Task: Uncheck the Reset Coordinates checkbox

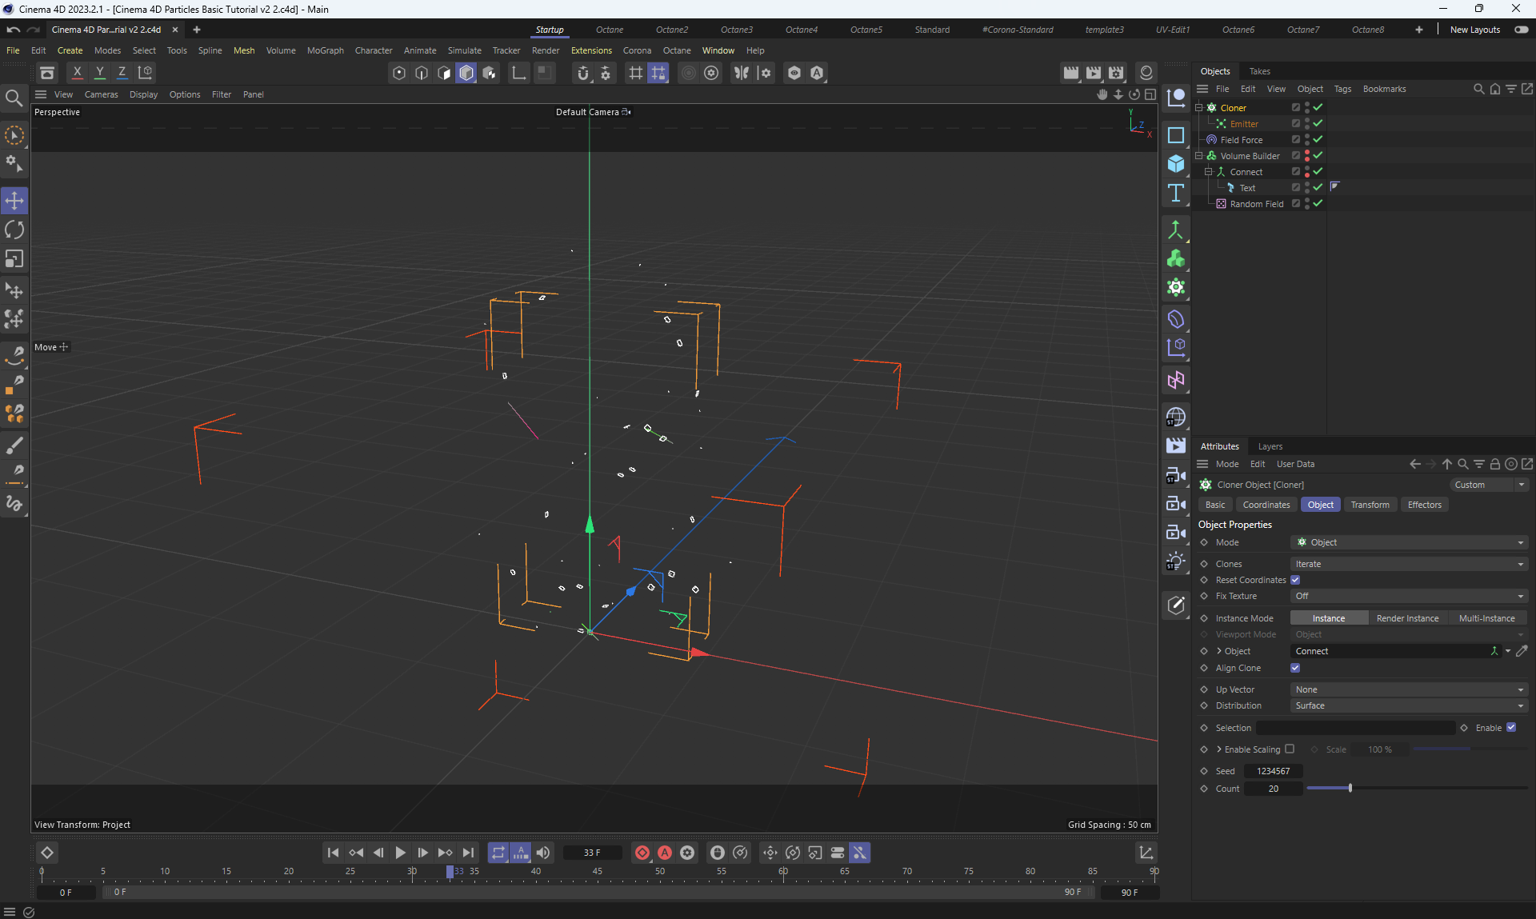Action: [x=1295, y=580]
